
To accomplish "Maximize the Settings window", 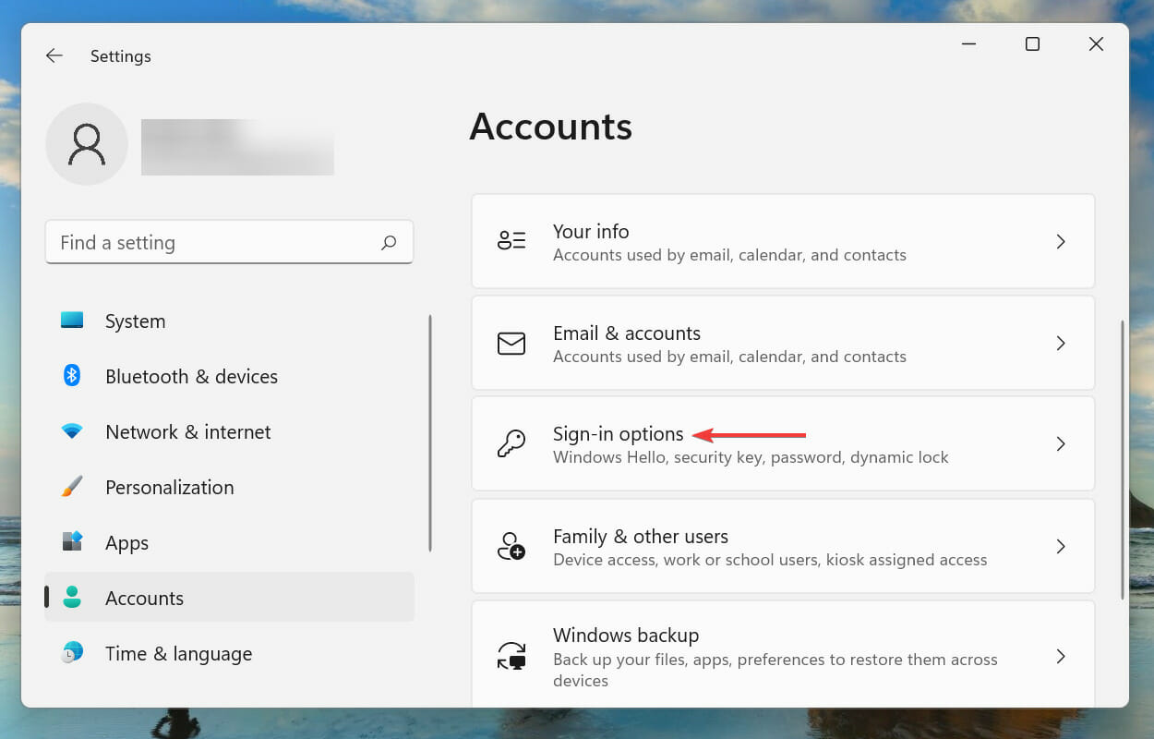I will pyautogui.click(x=1032, y=43).
